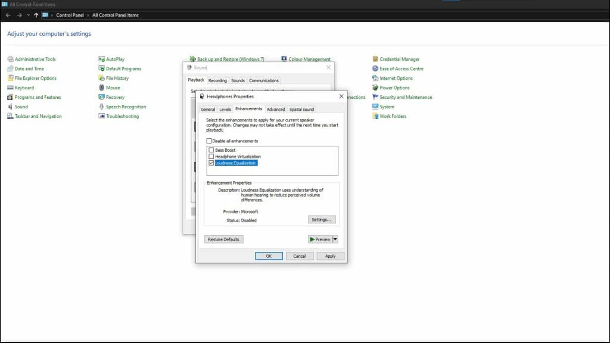The image size is (610, 343).
Task: Open the Mouse icon
Action: coord(101,88)
